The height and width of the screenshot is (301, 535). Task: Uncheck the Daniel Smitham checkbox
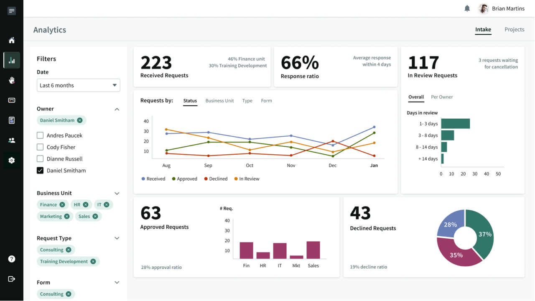click(40, 171)
